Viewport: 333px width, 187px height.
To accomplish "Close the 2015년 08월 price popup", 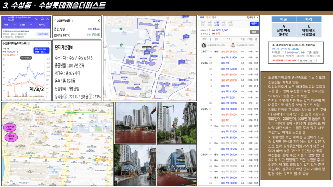I will click(98, 21).
